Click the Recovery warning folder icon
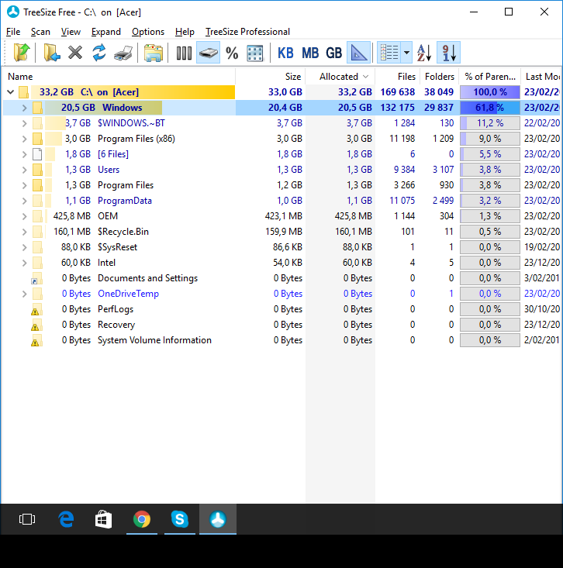 [36, 325]
